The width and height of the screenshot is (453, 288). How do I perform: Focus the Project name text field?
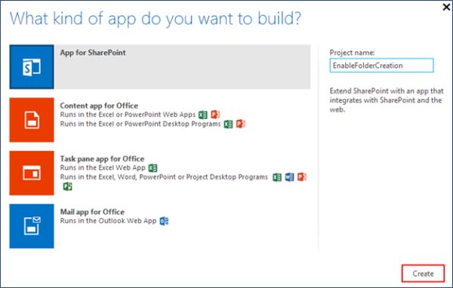pos(381,66)
